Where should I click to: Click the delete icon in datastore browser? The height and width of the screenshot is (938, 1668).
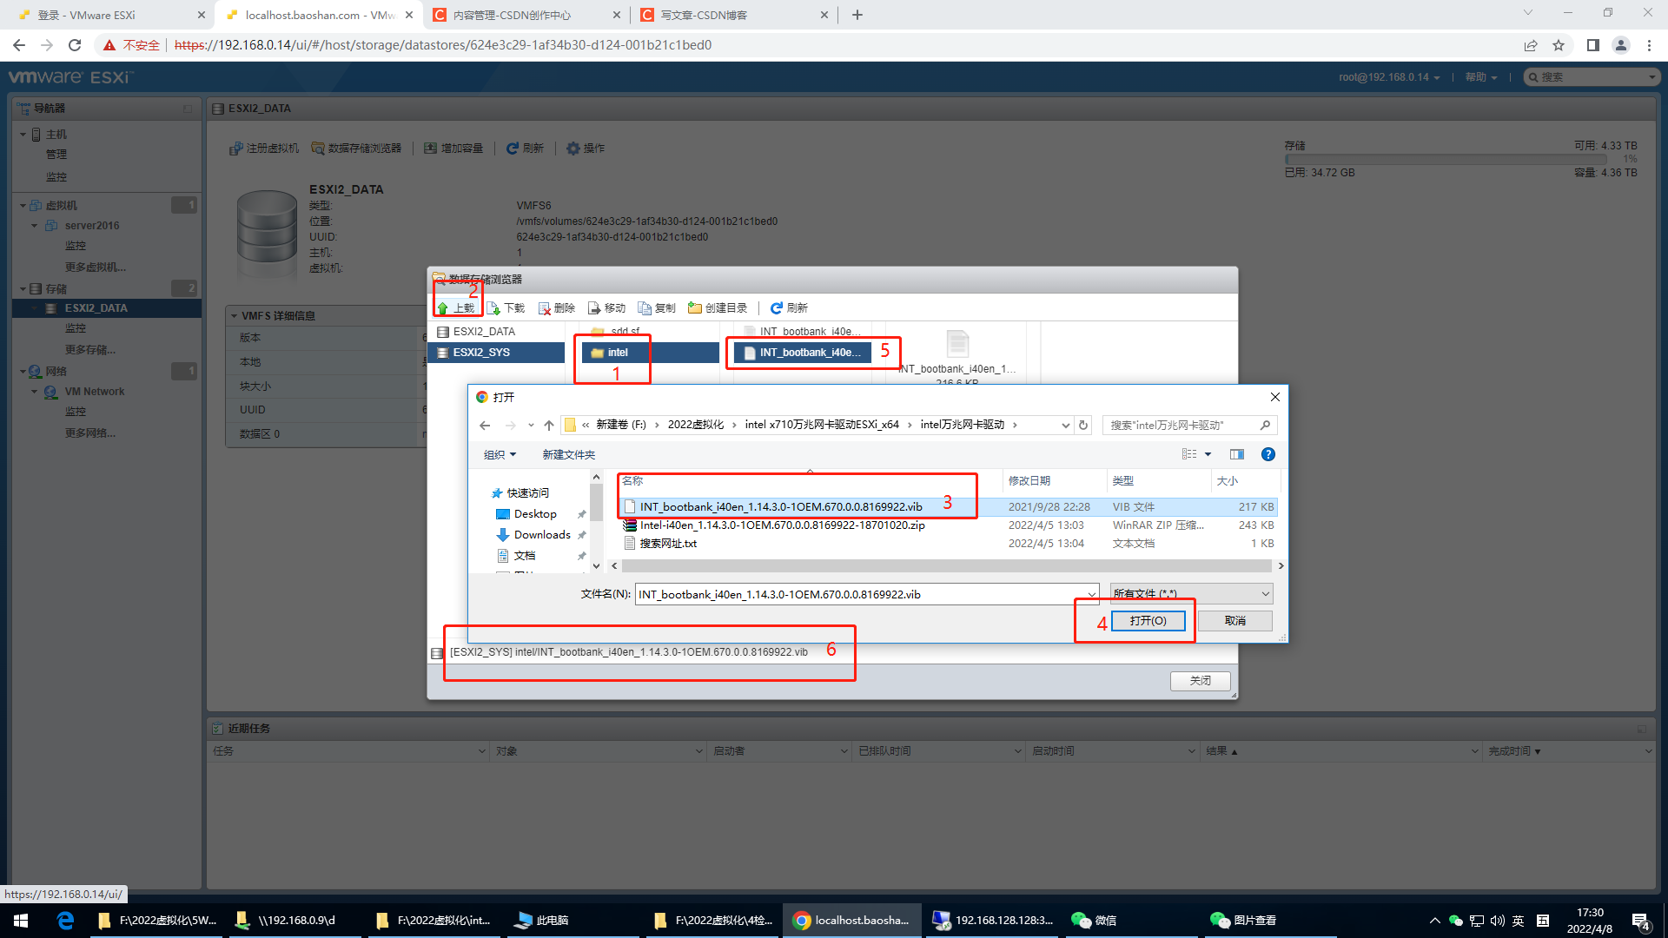[x=545, y=308]
